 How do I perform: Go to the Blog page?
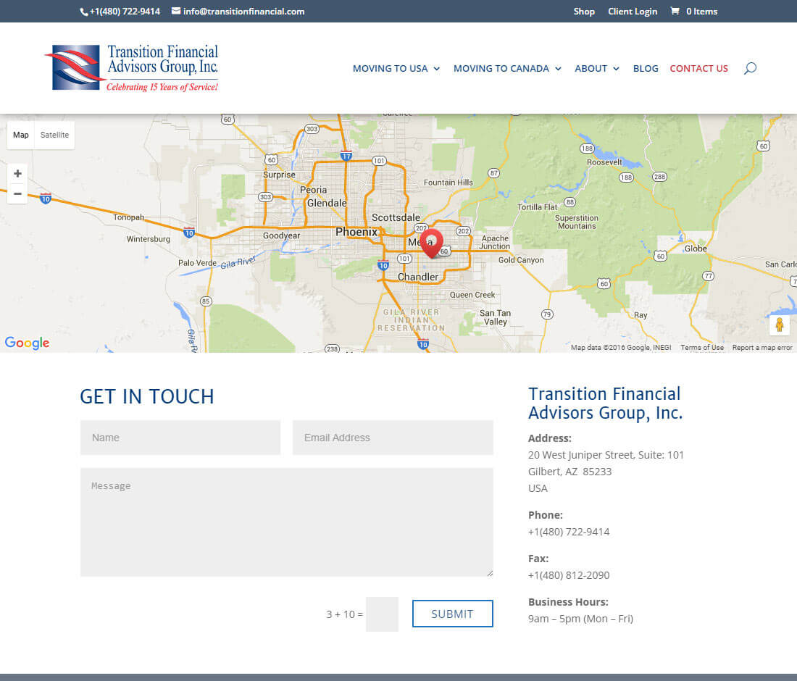[x=646, y=68]
